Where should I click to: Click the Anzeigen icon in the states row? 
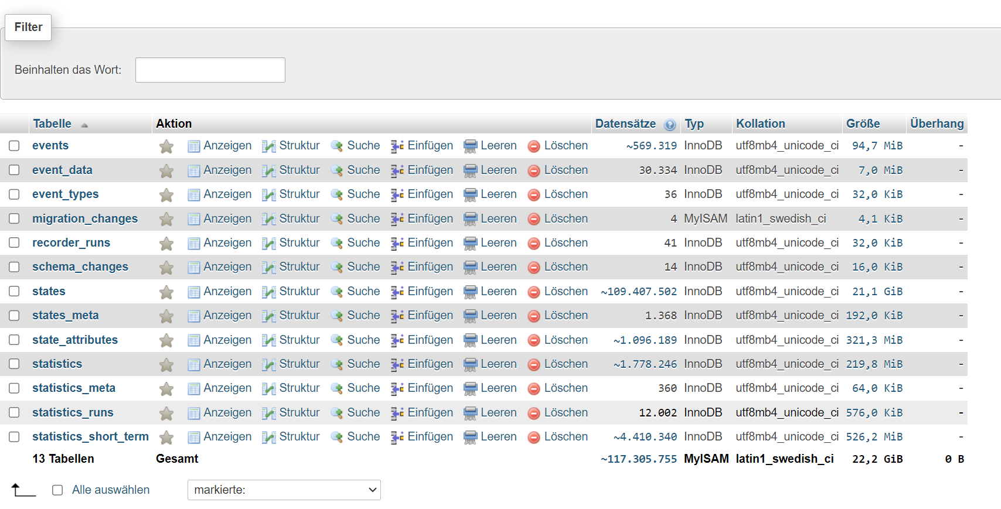(194, 292)
